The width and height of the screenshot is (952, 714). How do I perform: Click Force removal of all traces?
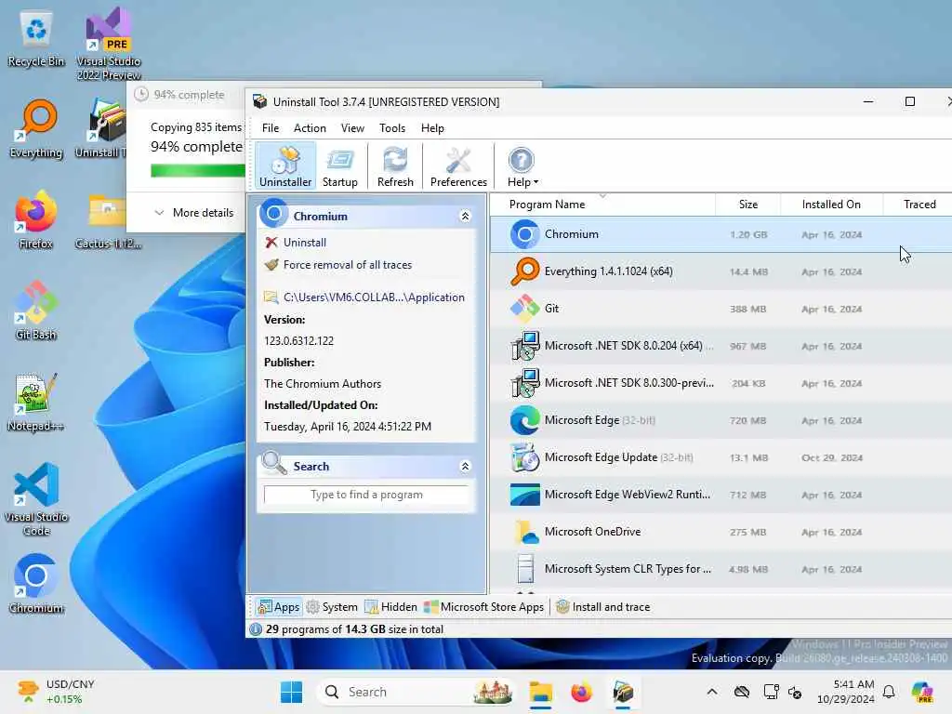point(348,265)
